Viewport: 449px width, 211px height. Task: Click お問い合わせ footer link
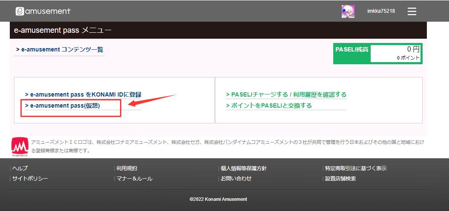236,179
